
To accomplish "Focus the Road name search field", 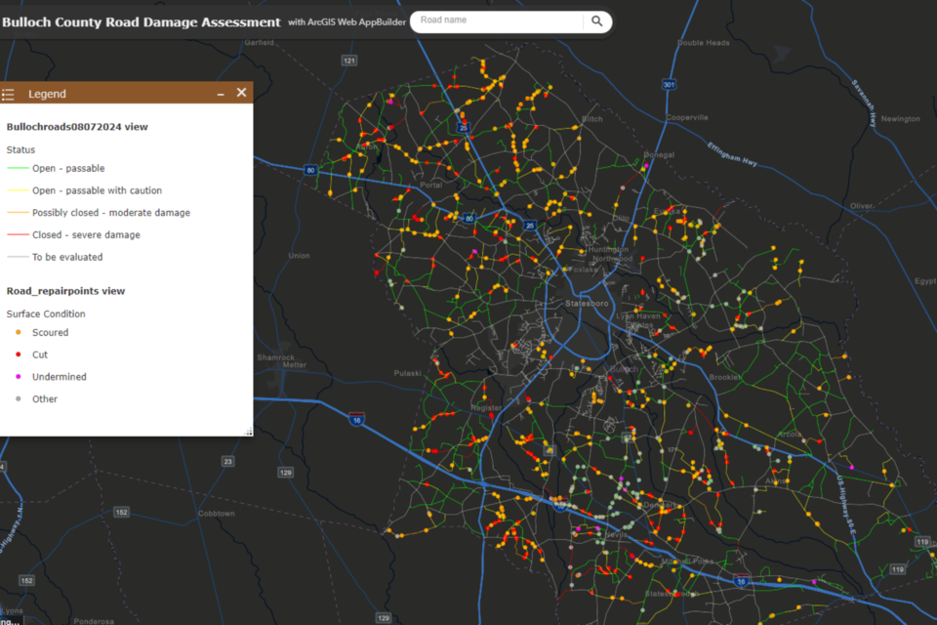I will 499,21.
